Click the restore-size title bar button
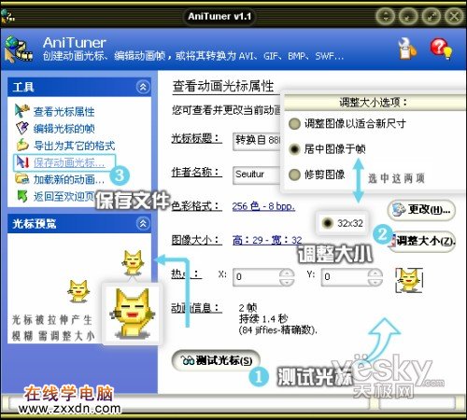Image resolution: width=467 pixels, height=420 pixels. [432, 16]
